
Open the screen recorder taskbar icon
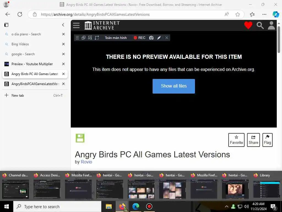[149, 206]
